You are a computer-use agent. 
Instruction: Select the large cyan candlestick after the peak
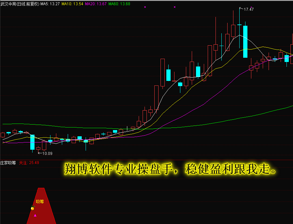point(245,41)
